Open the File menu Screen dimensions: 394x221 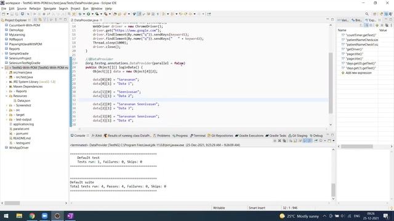(4, 9)
